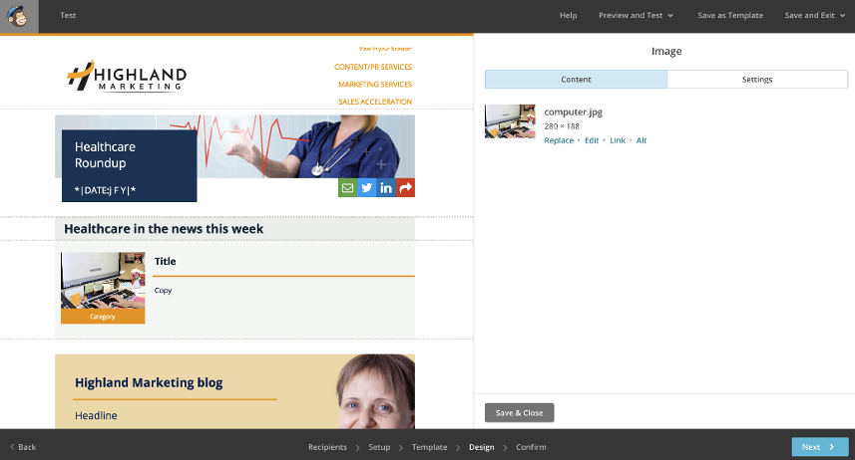Viewport: 855px width, 460px height.
Task: Click the Mailchimp monkey logo icon
Action: [x=19, y=16]
